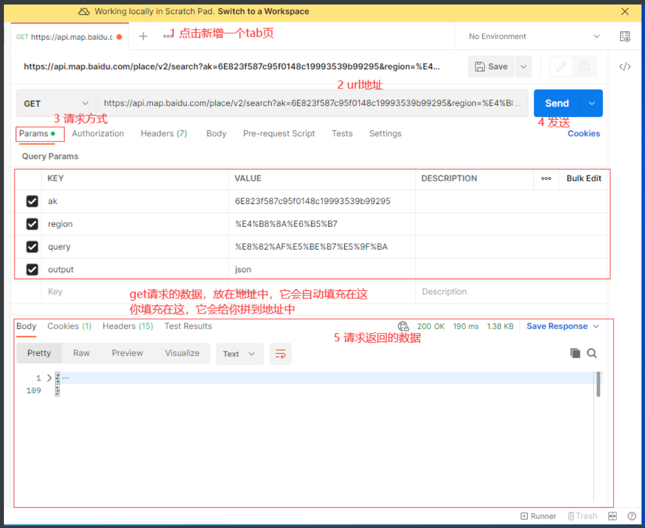Click the response body vertical scrollbar

tap(598, 384)
